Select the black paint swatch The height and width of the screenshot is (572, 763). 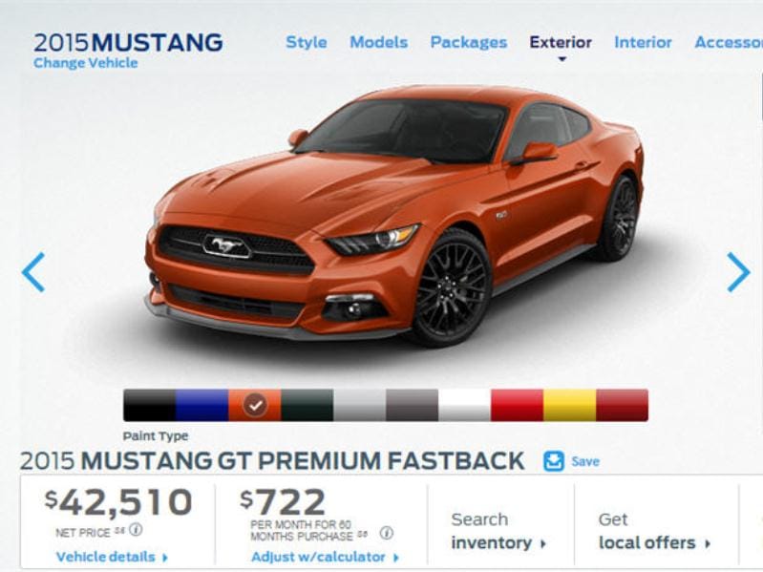(149, 405)
